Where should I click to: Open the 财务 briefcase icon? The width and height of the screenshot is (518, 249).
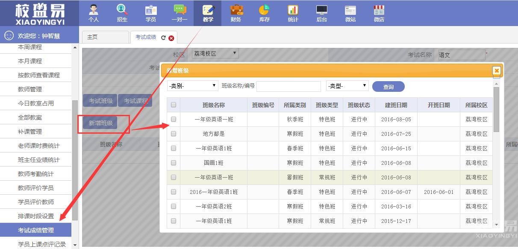pyautogui.click(x=236, y=13)
